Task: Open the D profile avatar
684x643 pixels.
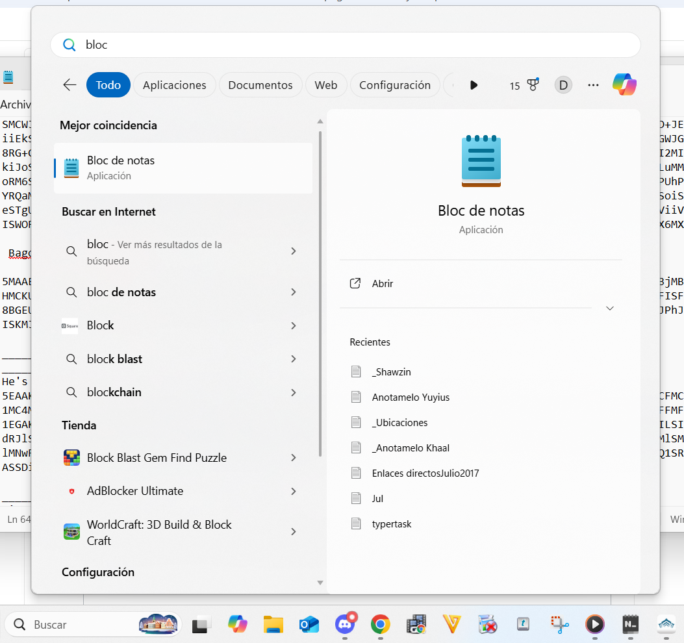Action: click(563, 85)
